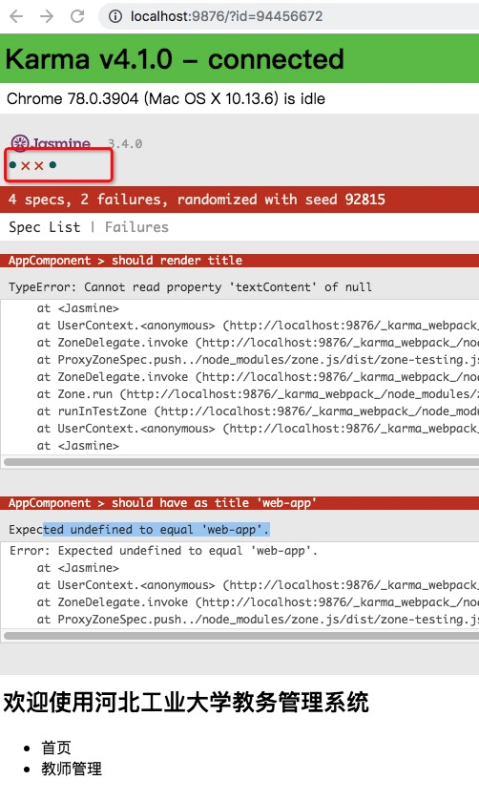
Task: Open the 首页 list item
Action: 56,748
